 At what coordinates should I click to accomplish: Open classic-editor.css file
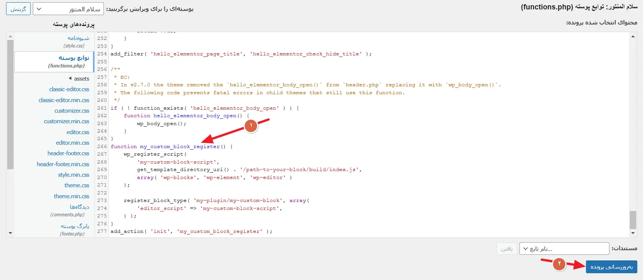point(69,89)
